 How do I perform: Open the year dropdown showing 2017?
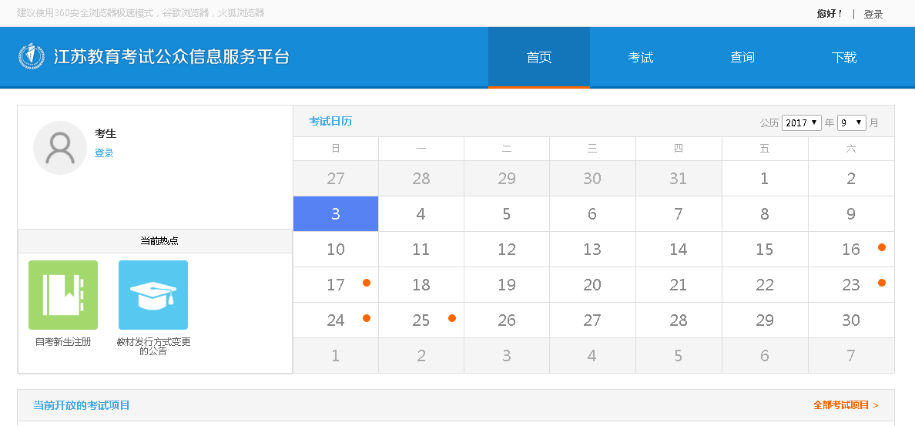pos(801,122)
